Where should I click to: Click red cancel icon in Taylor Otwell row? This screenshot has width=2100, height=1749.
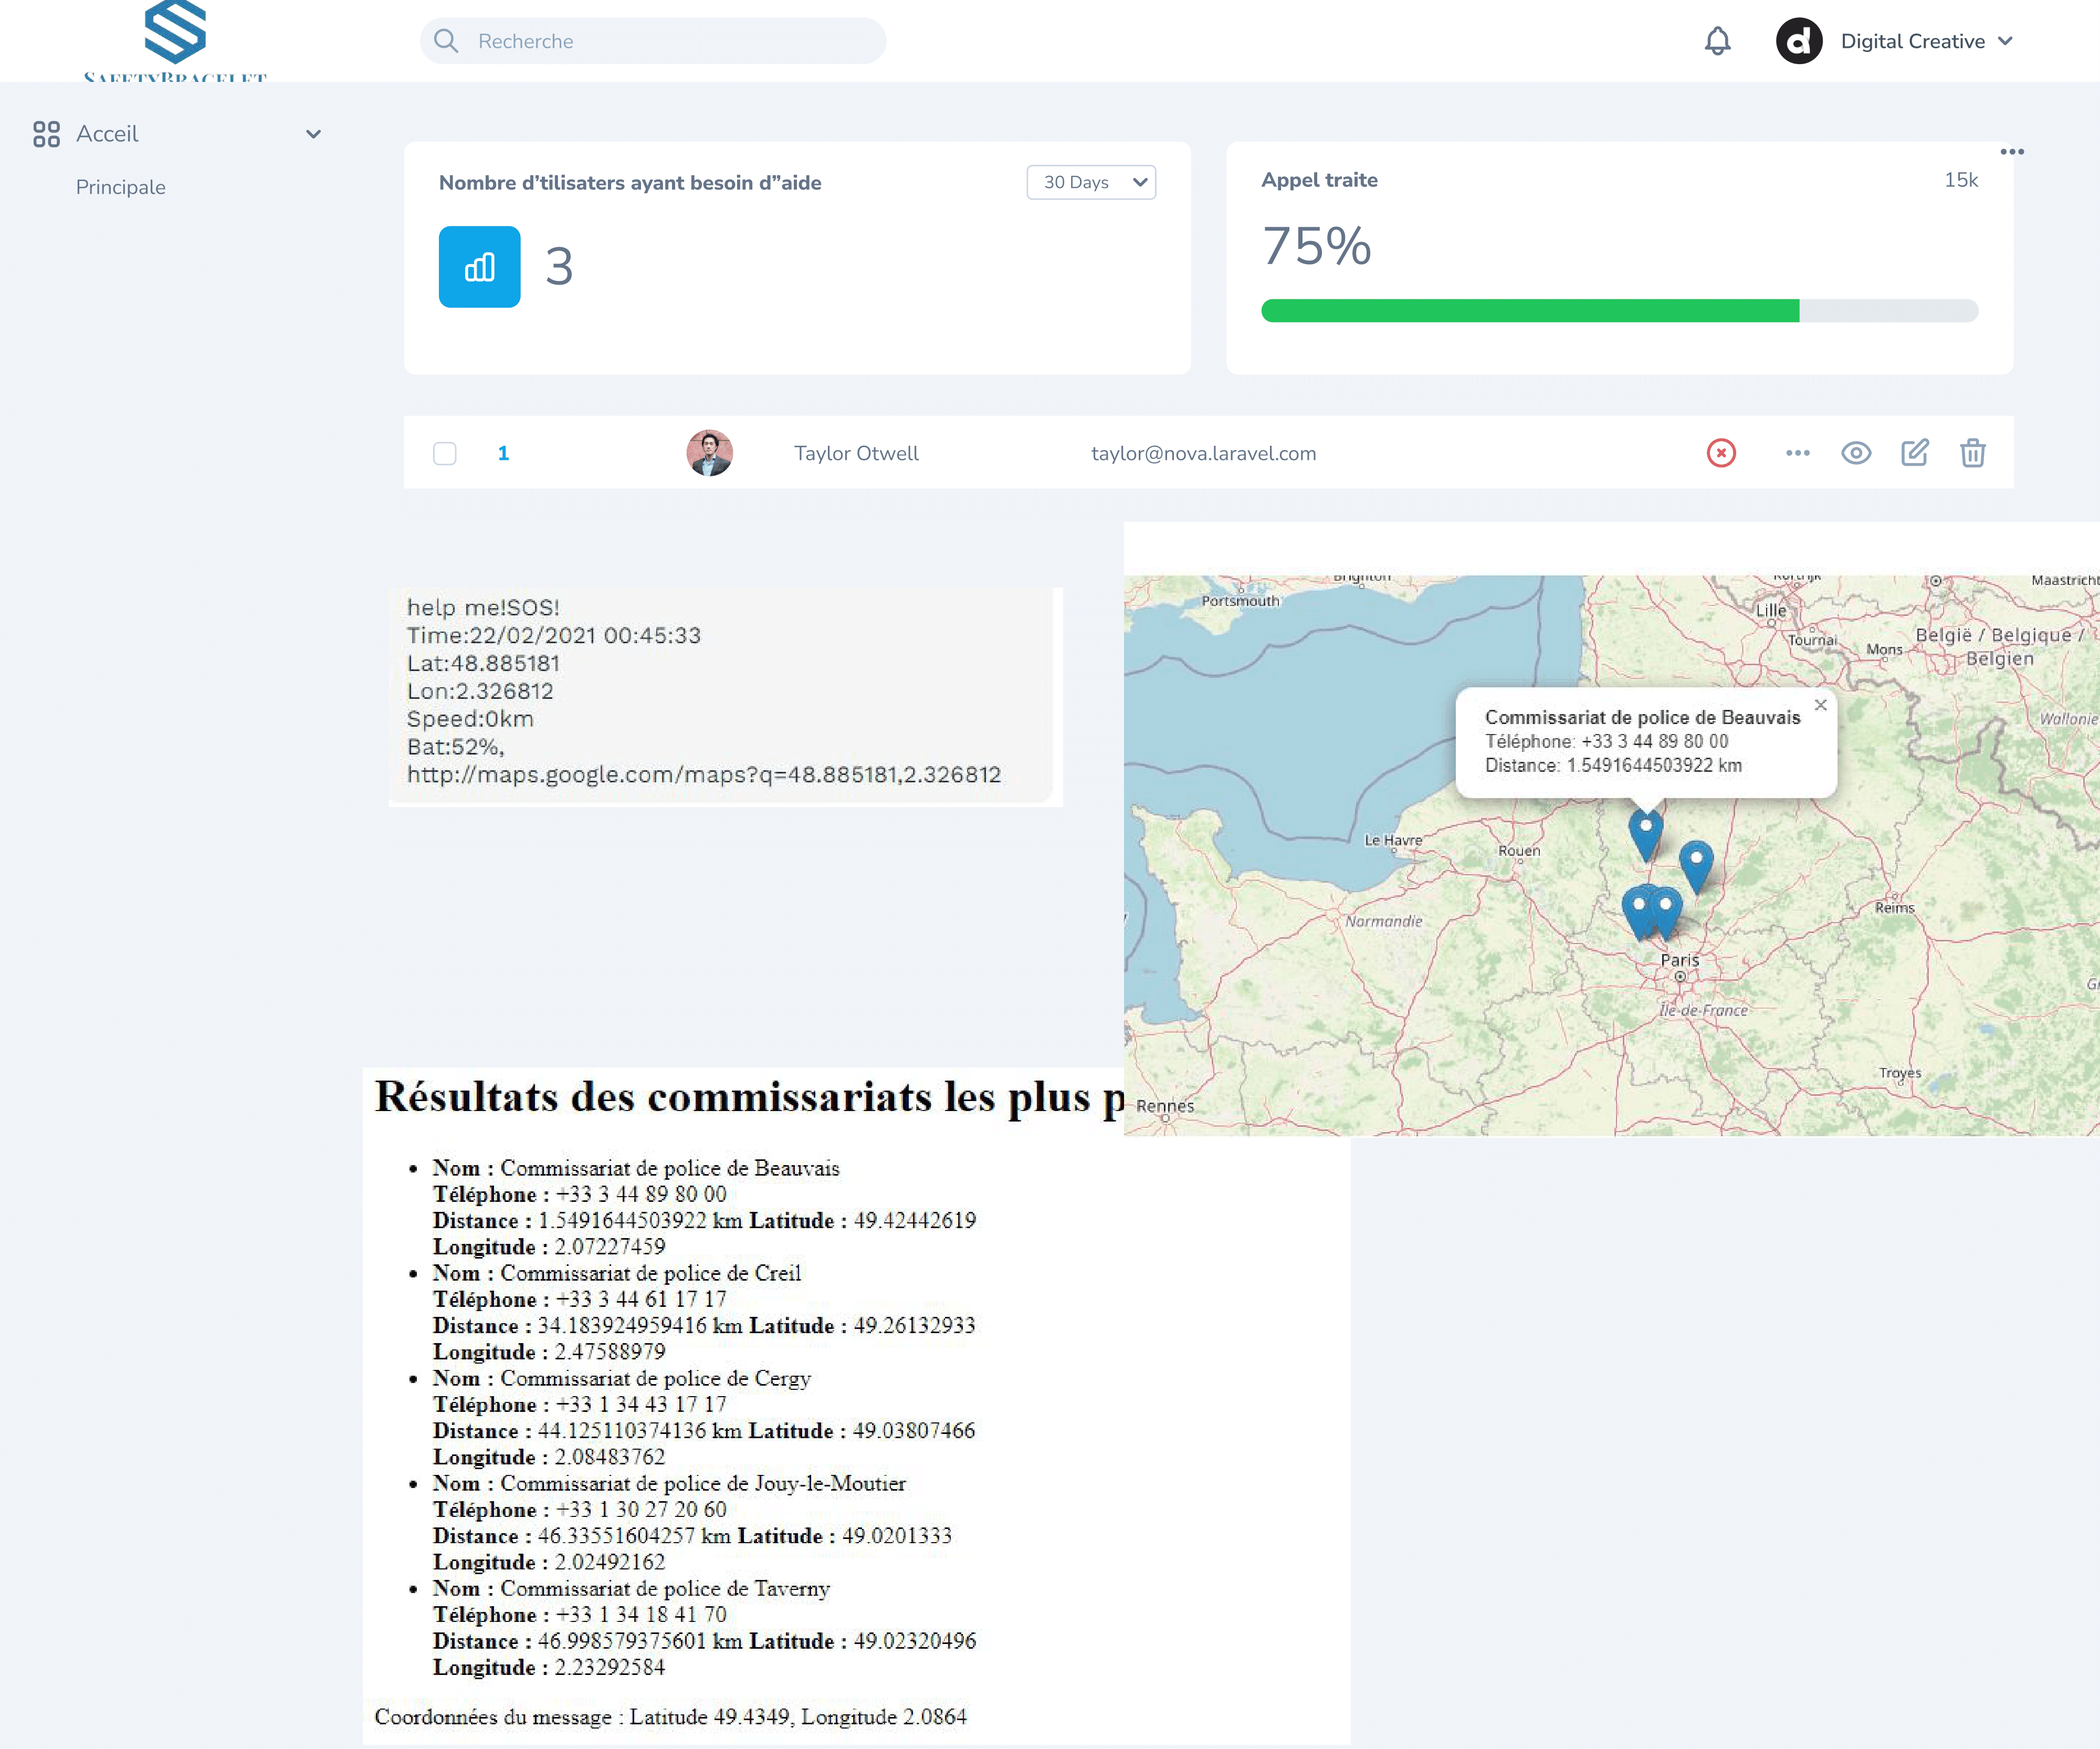click(1720, 453)
